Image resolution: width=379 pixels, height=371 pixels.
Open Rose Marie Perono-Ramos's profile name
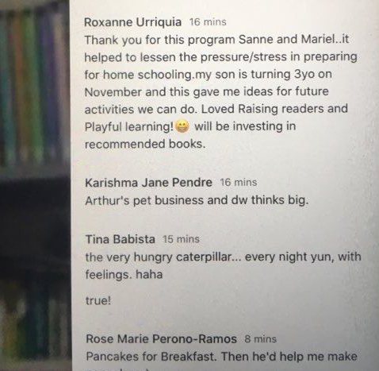(x=161, y=339)
